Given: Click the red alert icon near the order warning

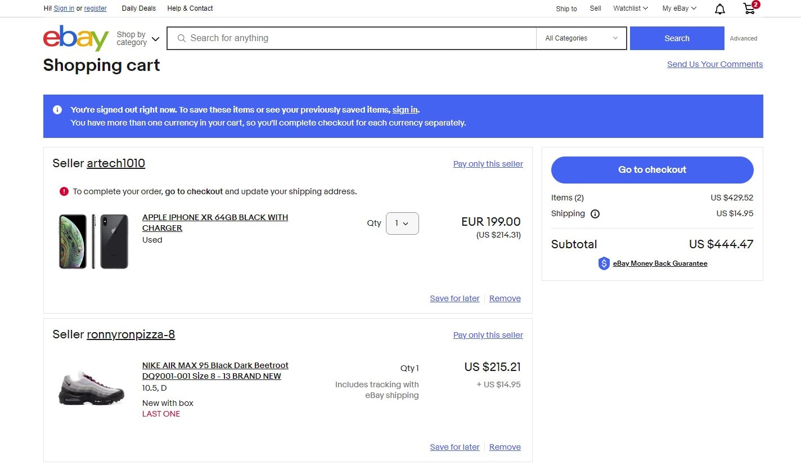Looking at the screenshot, I should click(64, 191).
